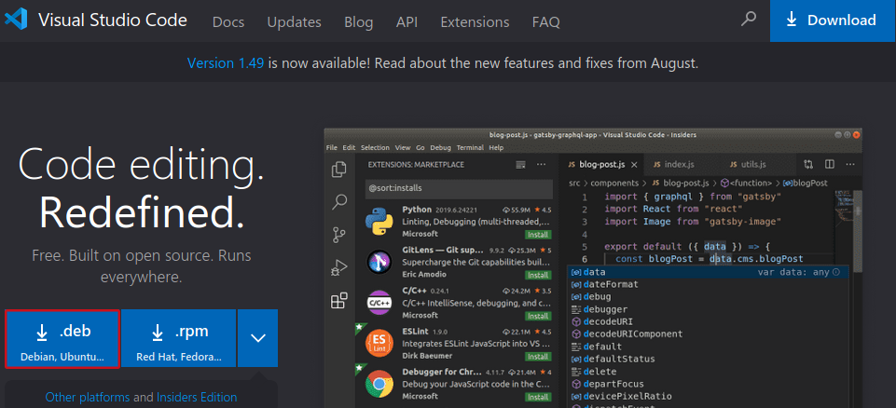Image resolution: width=896 pixels, height=408 pixels.
Task: Select the decodeURIComponent suggestion
Action: 708,334
